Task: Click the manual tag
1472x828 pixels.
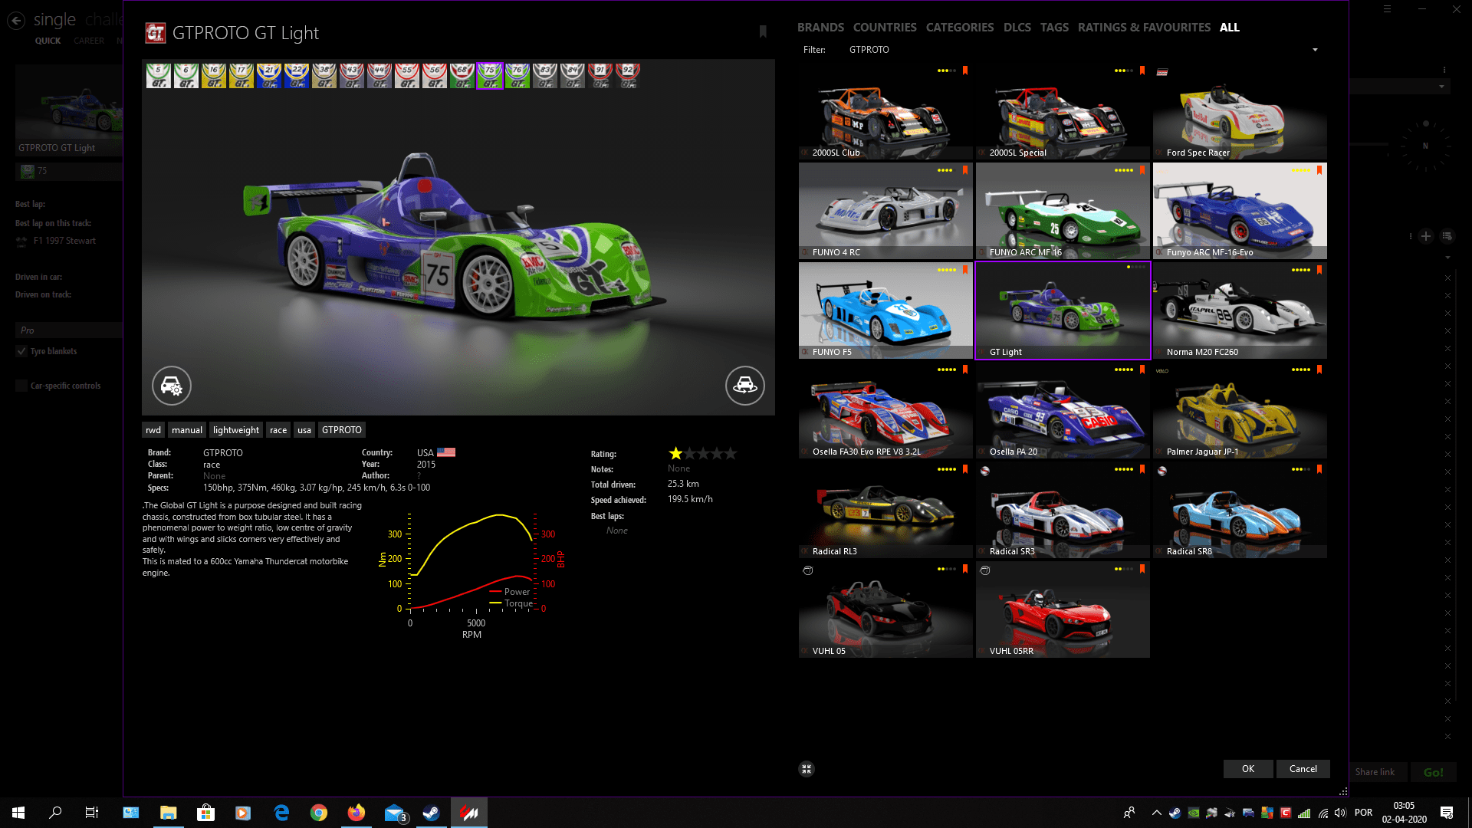Action: coord(187,430)
